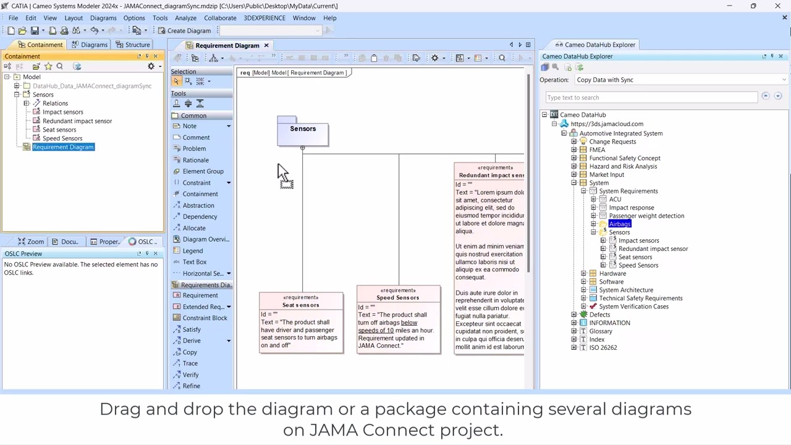Select Speed Sensors requirement on diagram
This screenshot has height=445, width=791.
[x=399, y=320]
